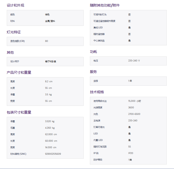Select the color temperature 2700-6500

pos(134,114)
